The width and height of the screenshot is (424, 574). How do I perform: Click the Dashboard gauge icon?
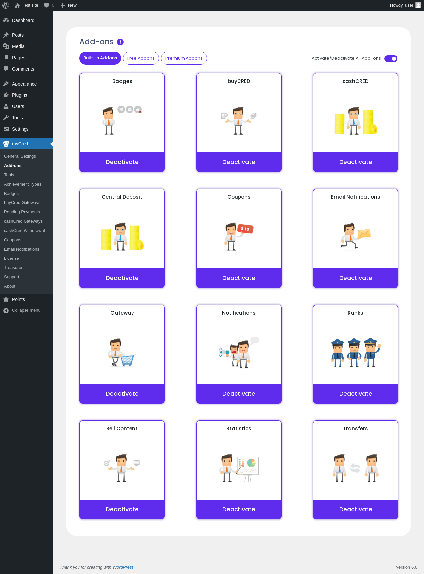tap(6, 20)
